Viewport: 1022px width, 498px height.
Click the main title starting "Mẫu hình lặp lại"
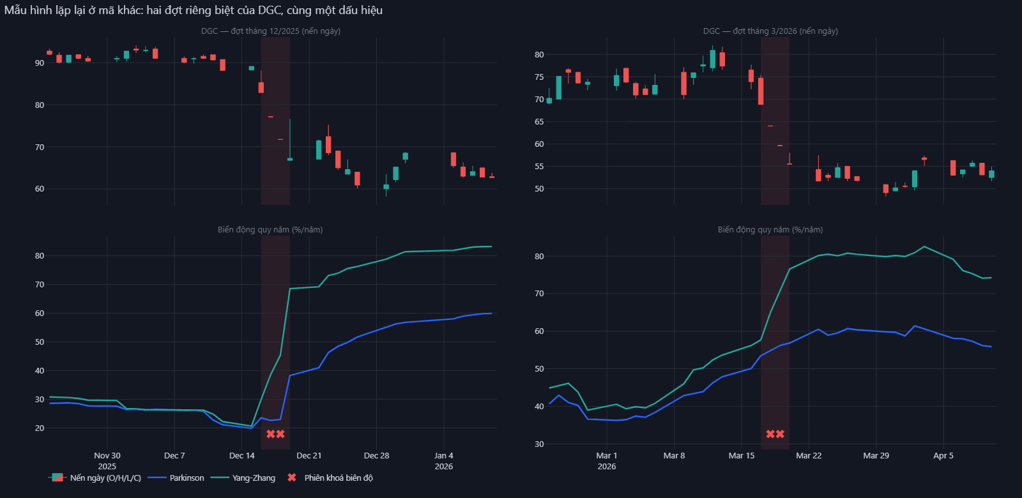(x=194, y=10)
